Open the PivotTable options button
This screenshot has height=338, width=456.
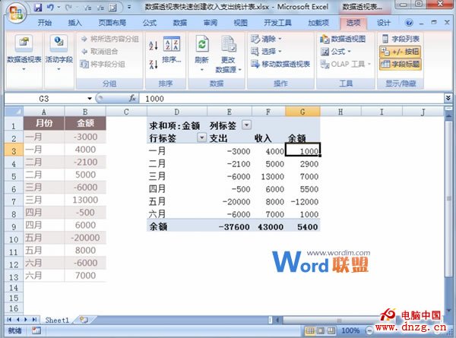(x=24, y=52)
